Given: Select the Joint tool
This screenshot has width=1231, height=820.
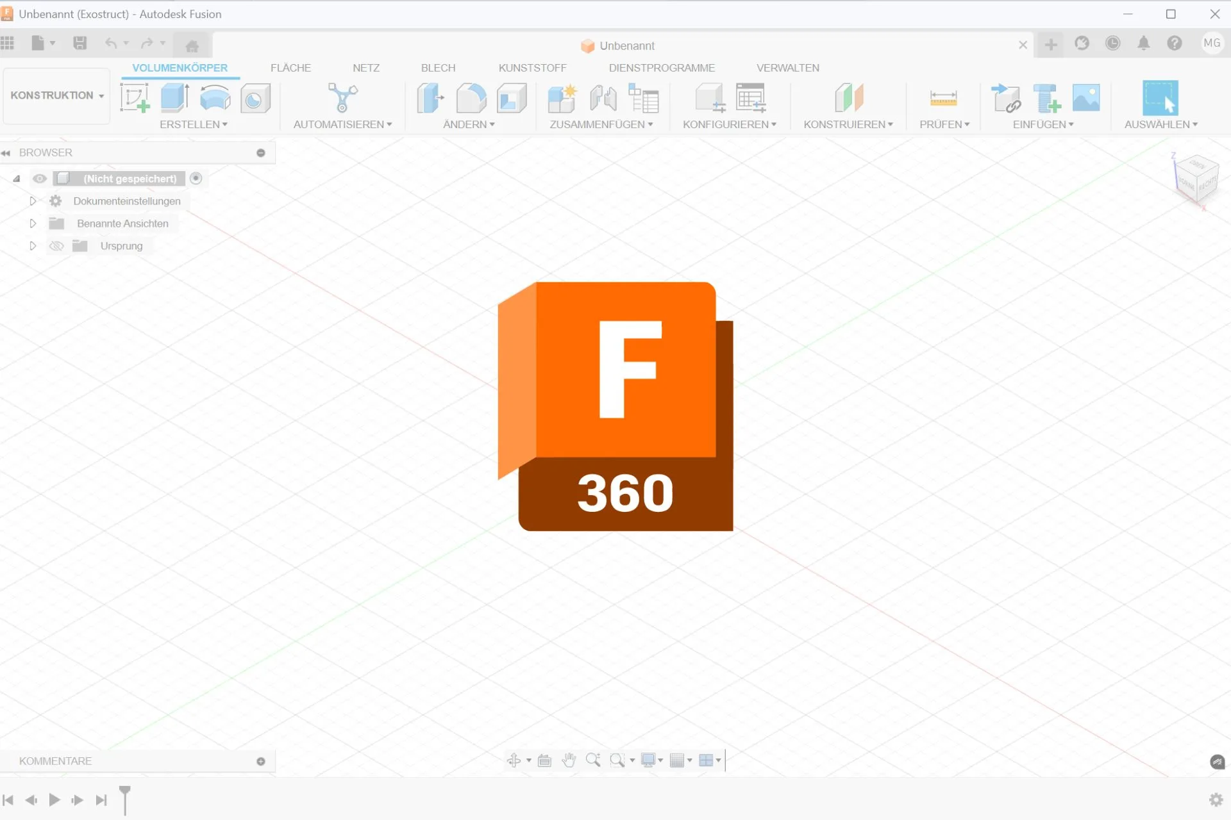Looking at the screenshot, I should click(603, 98).
